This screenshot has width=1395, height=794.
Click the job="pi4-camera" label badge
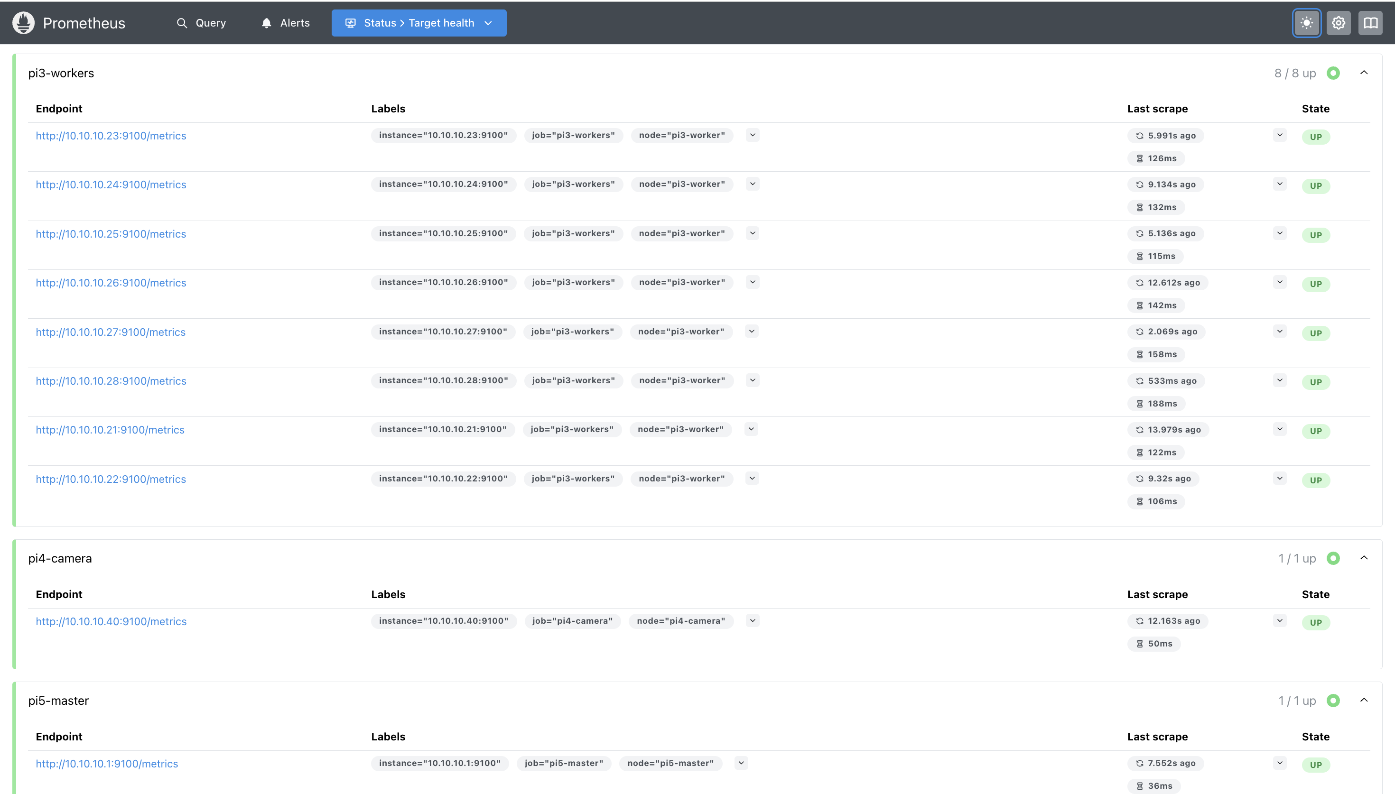(573, 621)
